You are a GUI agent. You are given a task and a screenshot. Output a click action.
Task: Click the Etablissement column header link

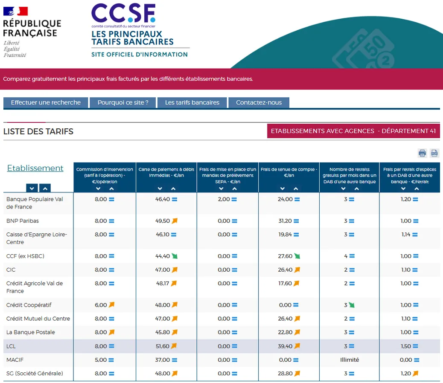(x=35, y=168)
